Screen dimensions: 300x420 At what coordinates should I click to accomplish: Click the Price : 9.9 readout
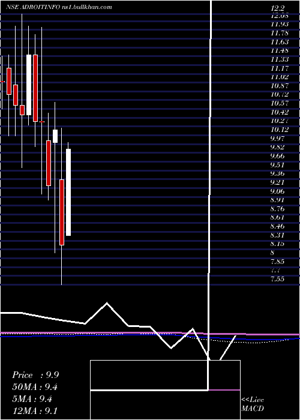click(x=35, y=375)
